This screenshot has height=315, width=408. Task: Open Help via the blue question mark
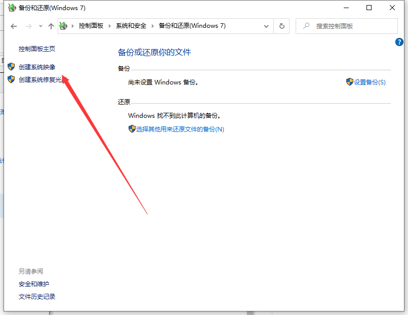[399, 42]
